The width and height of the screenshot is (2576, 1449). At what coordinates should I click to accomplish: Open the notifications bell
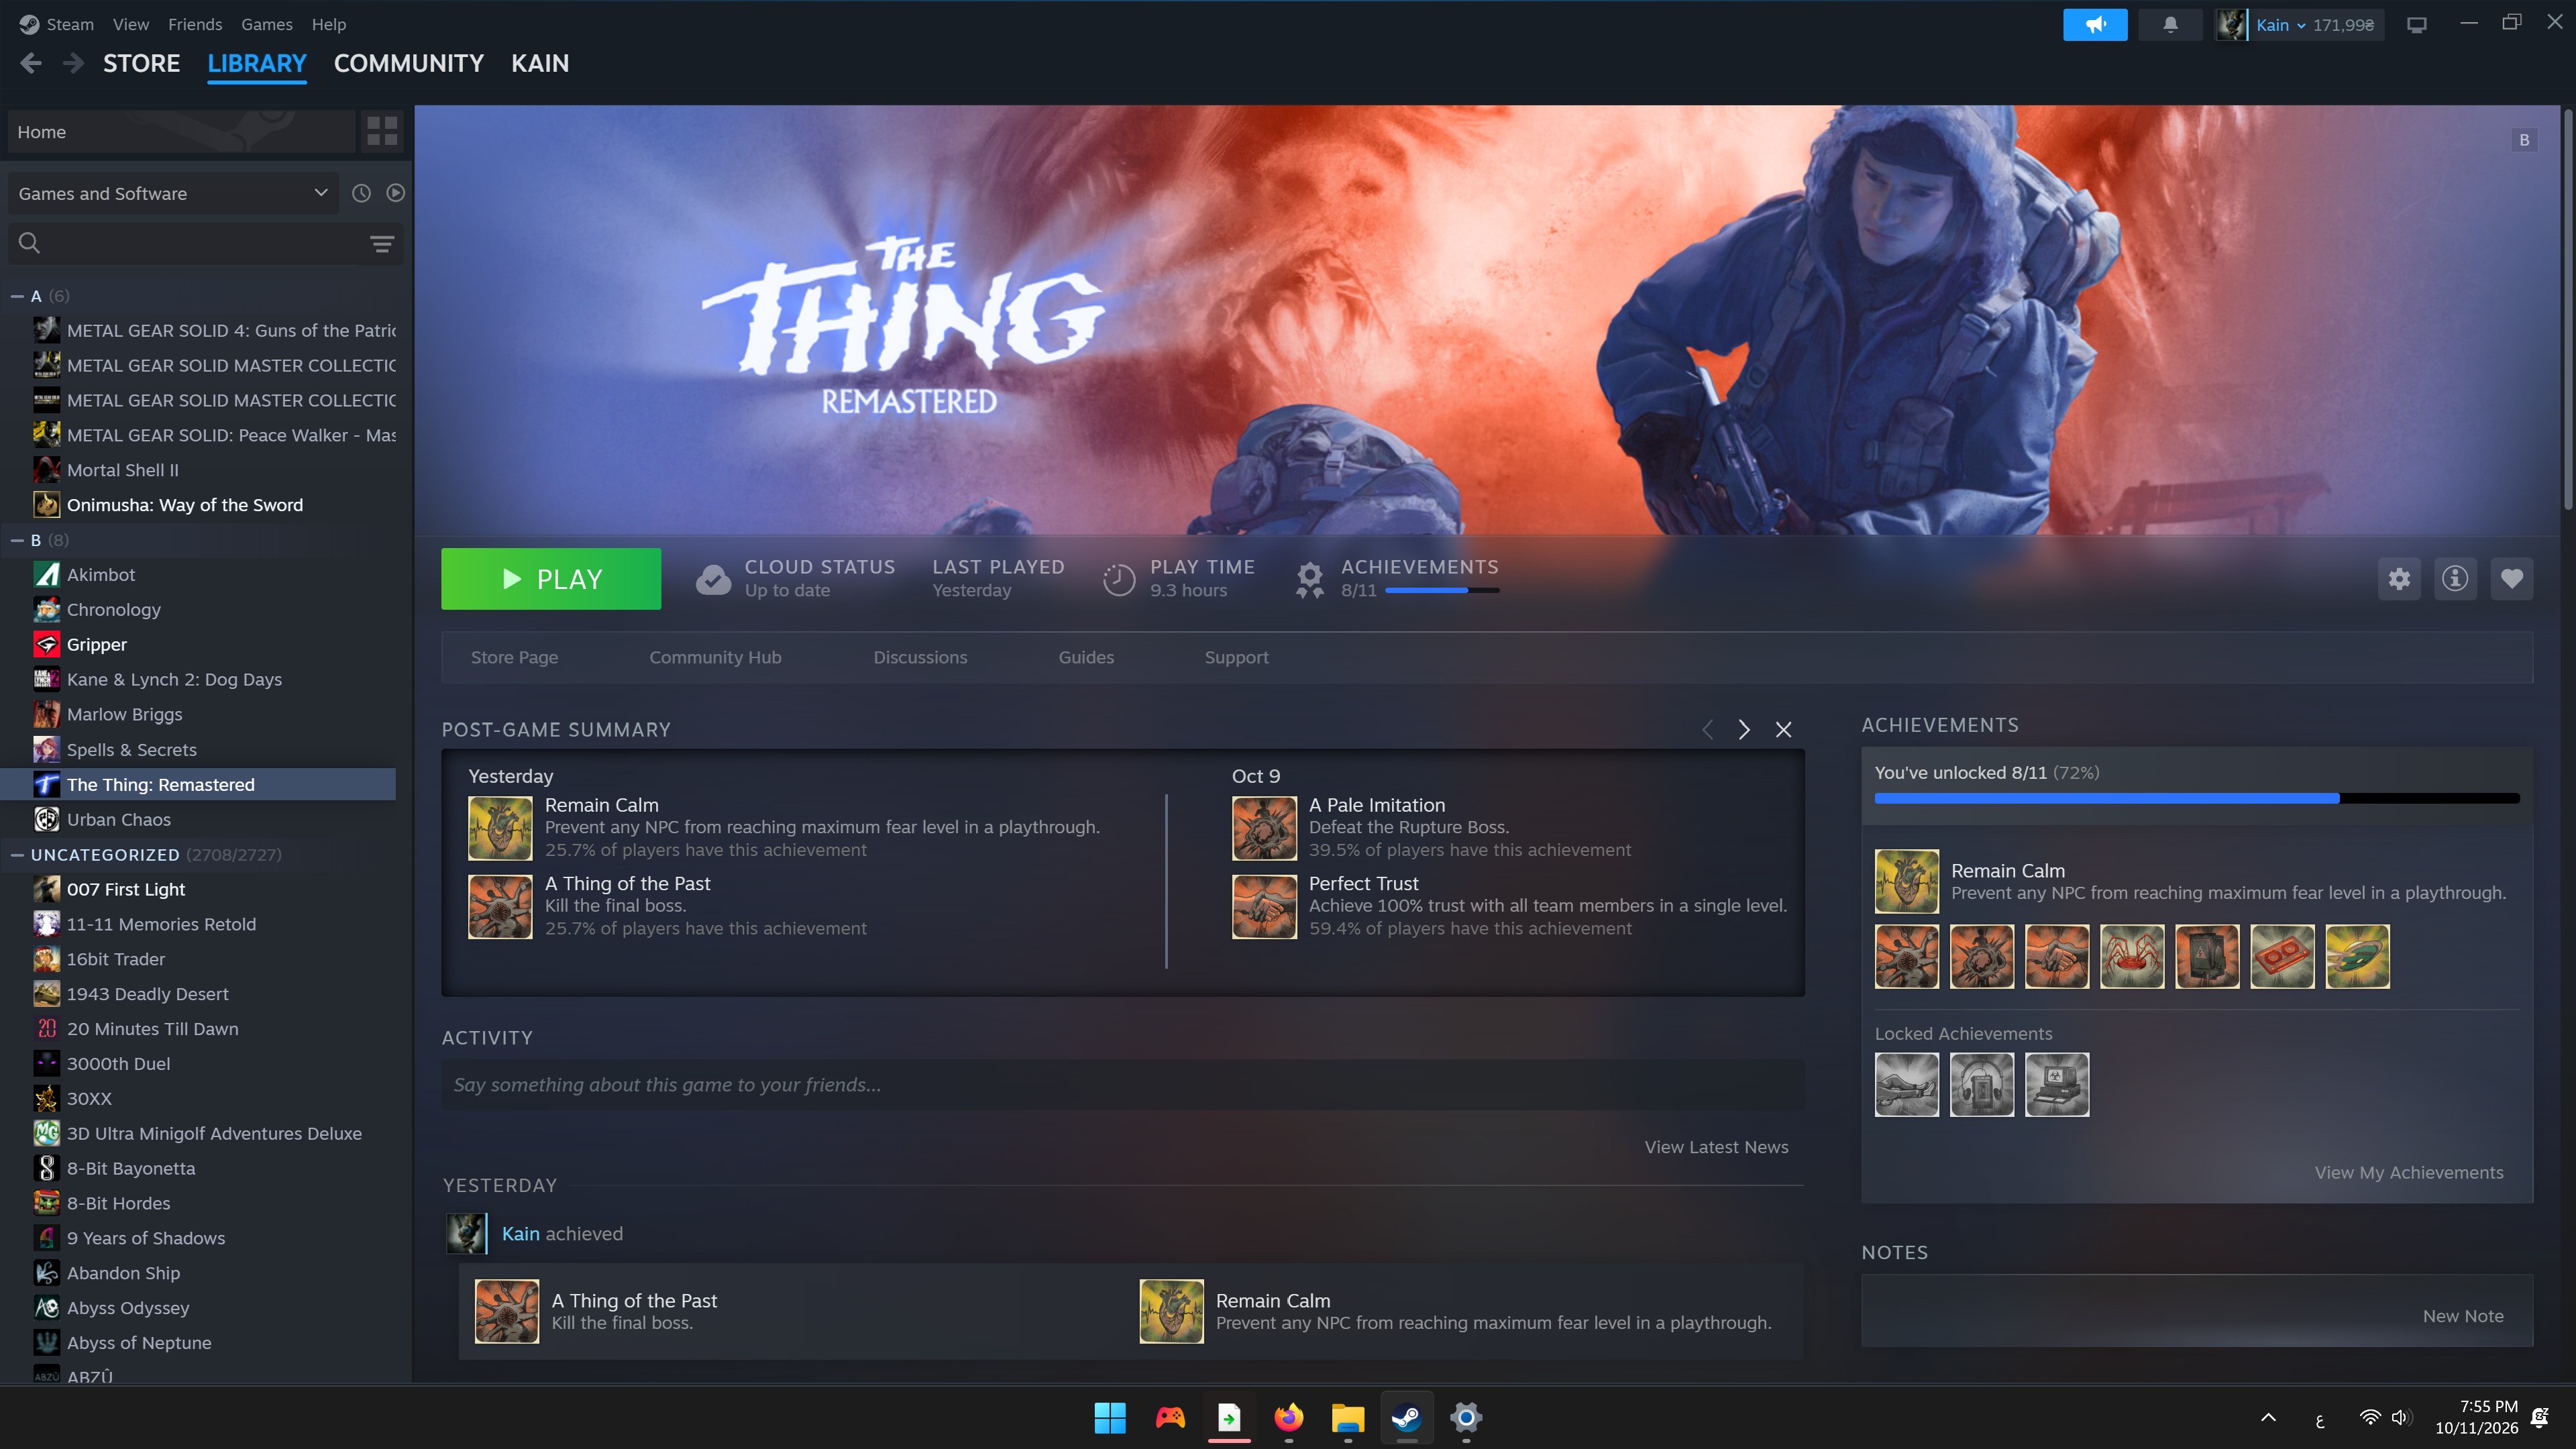pos(2170,24)
